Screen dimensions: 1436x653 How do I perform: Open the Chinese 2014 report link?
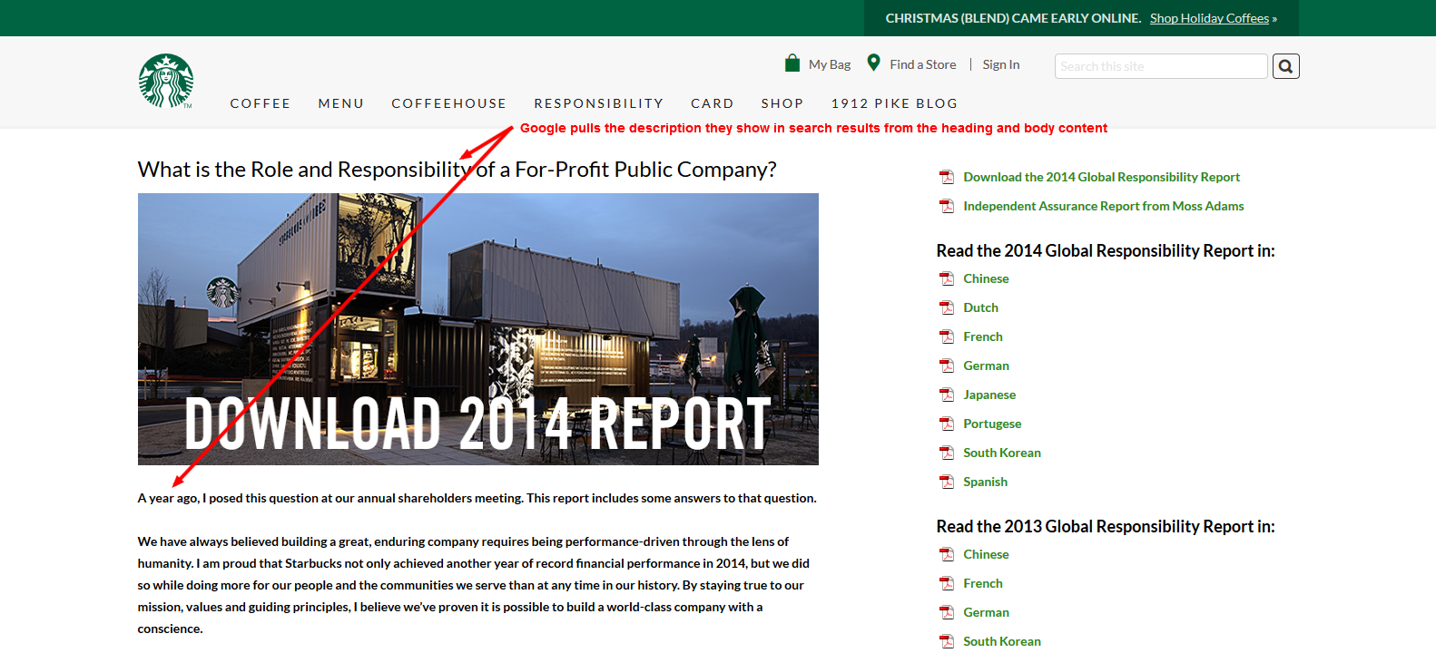click(x=986, y=278)
